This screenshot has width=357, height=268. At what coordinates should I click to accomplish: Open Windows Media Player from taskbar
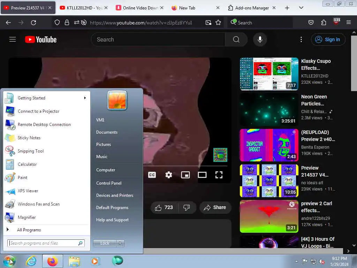pyautogui.click(x=95, y=261)
